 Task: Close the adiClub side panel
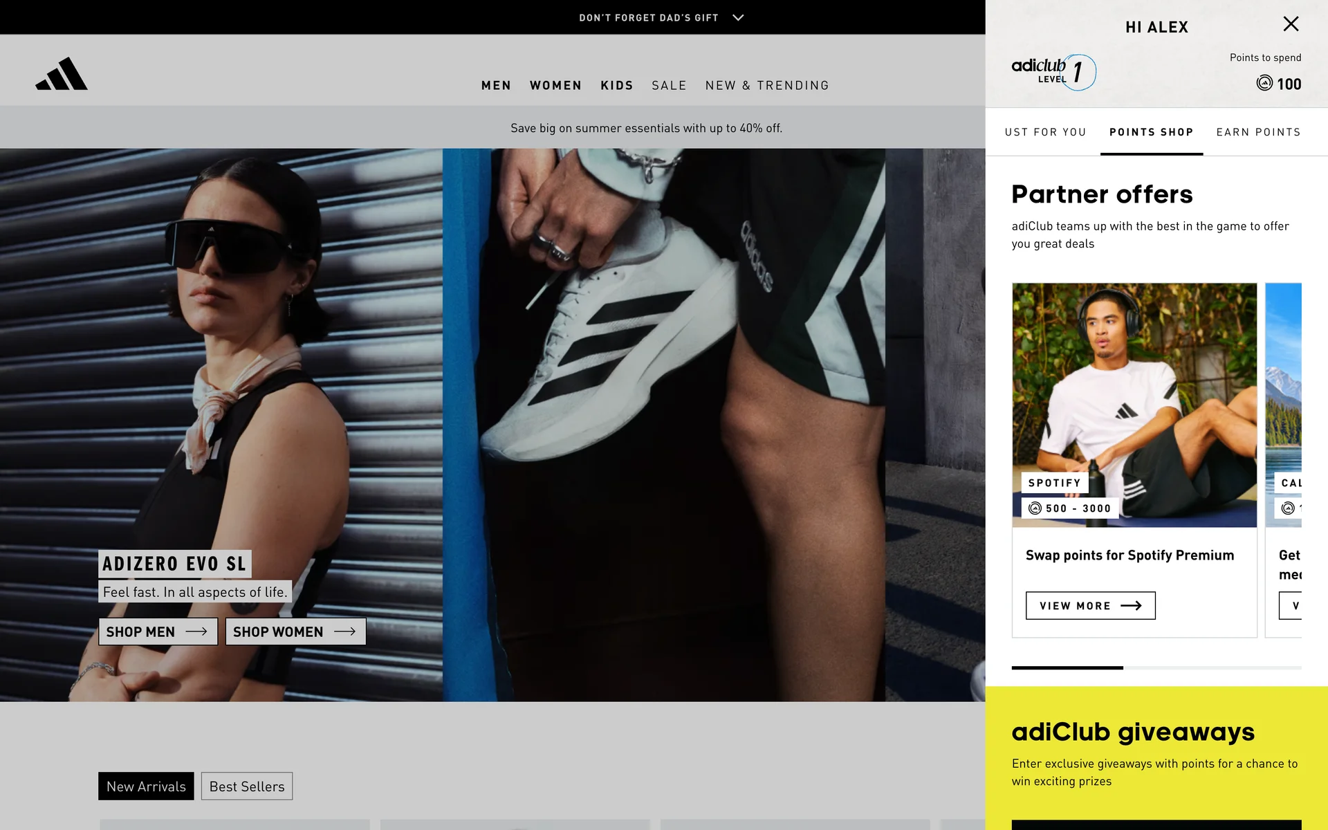1291,24
